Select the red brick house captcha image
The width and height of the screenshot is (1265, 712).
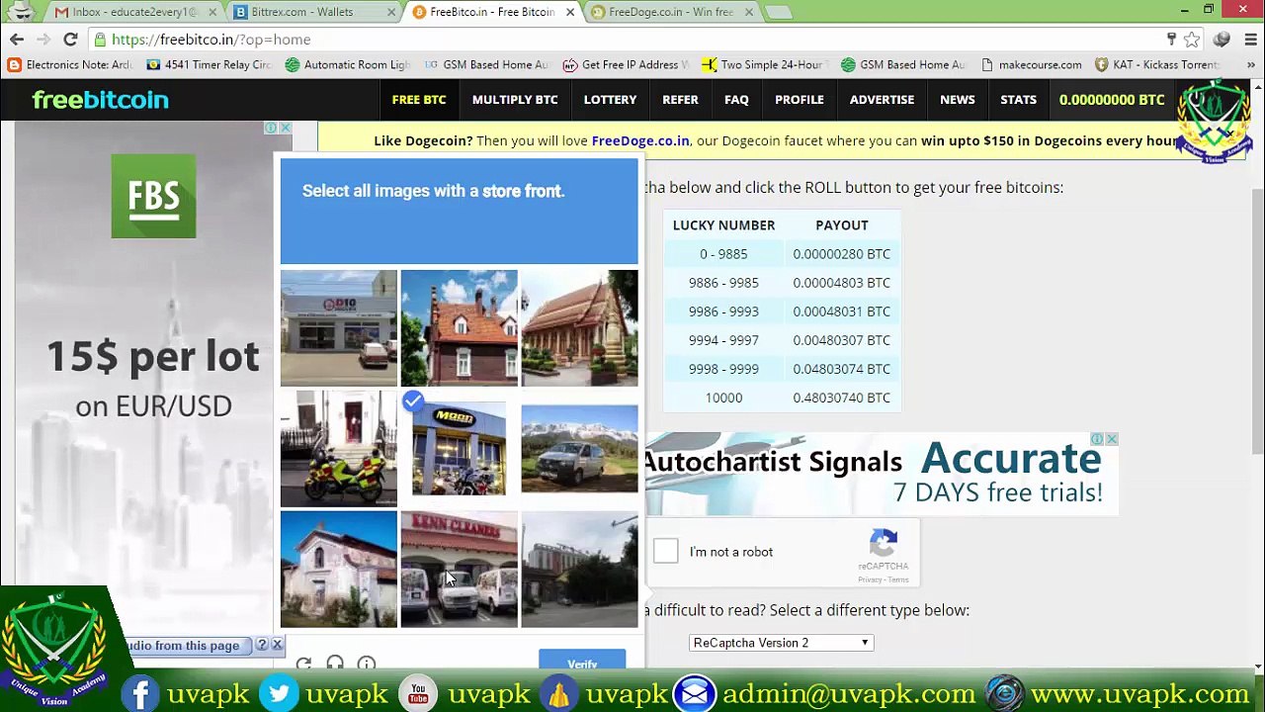(x=459, y=327)
